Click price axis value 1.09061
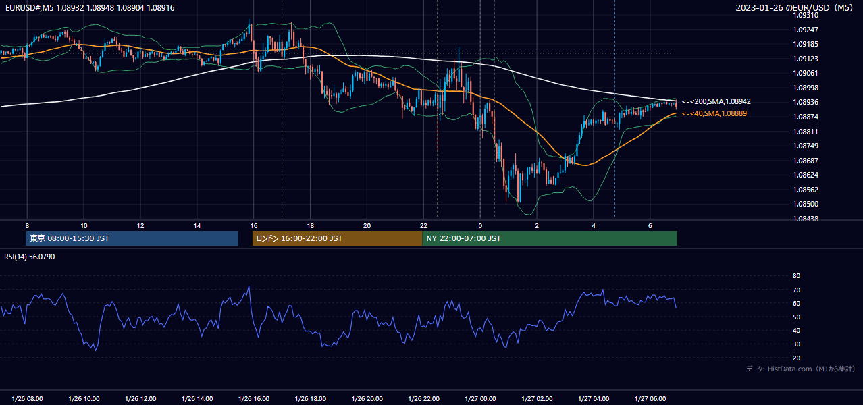The height and width of the screenshot is (405, 863). click(x=806, y=73)
